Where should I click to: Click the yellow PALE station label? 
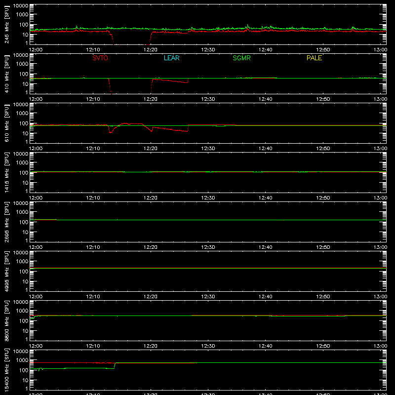[314, 58]
